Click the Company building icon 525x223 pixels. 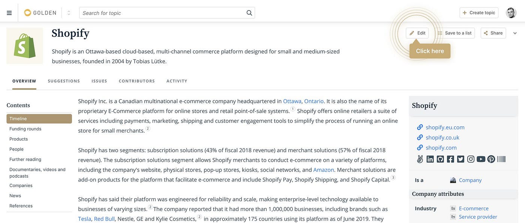pos(453,180)
